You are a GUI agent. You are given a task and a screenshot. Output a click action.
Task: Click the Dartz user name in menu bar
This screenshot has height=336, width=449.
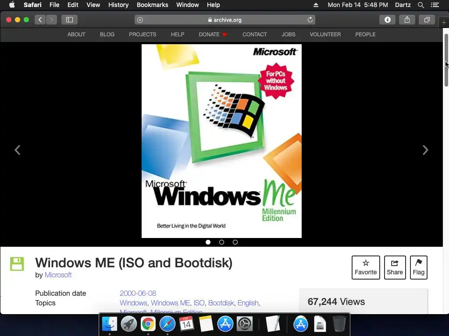click(403, 5)
